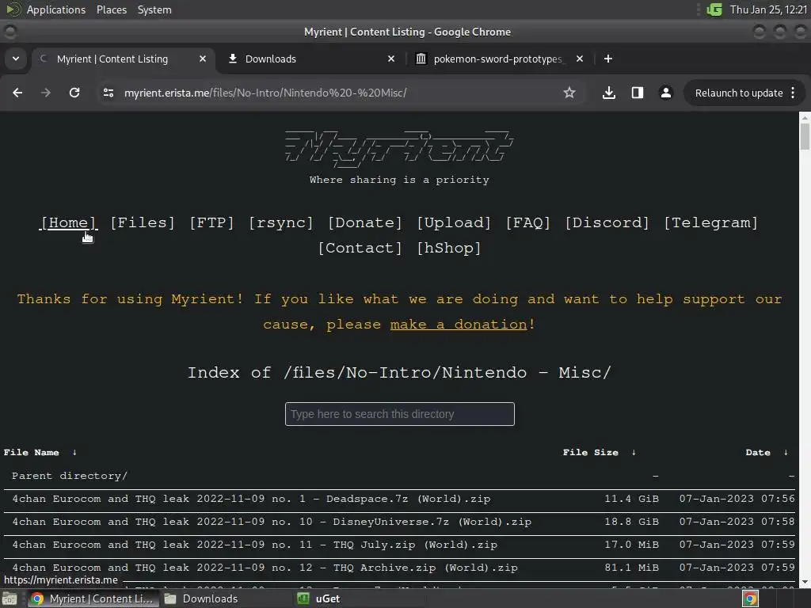
Task: Open the Applications menu
Action: tap(56, 9)
